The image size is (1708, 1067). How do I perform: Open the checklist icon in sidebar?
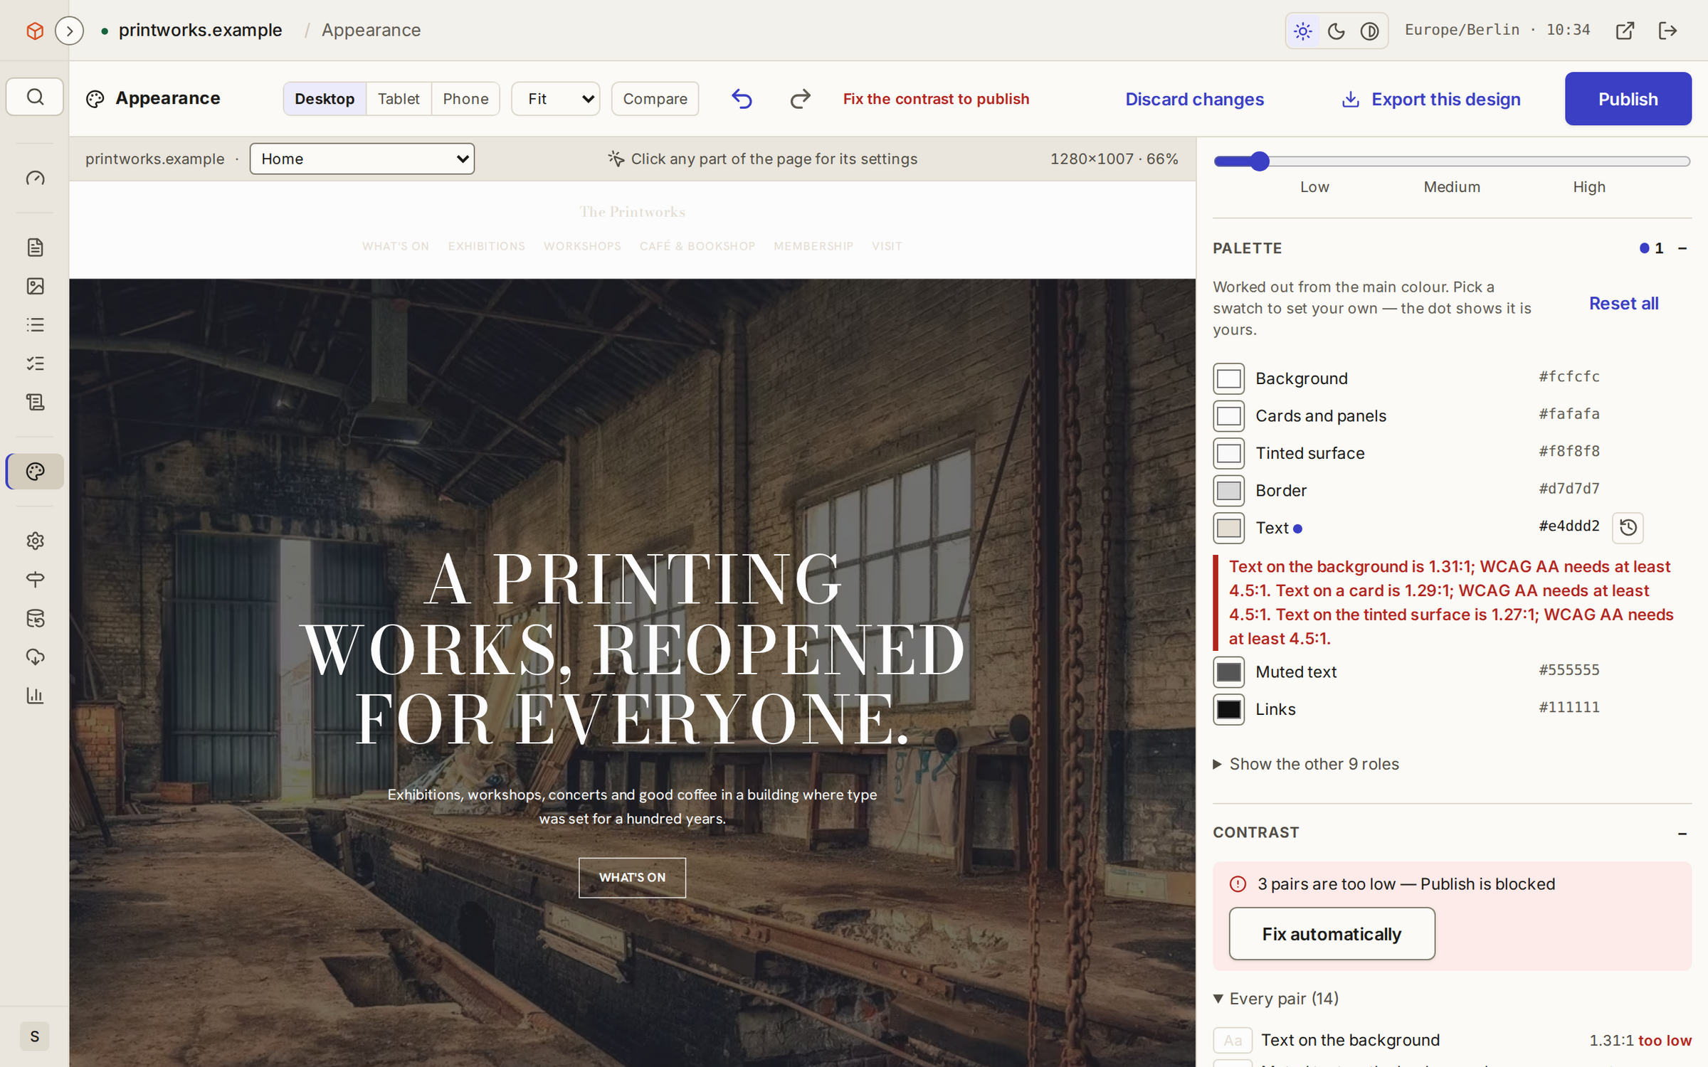pos(35,363)
